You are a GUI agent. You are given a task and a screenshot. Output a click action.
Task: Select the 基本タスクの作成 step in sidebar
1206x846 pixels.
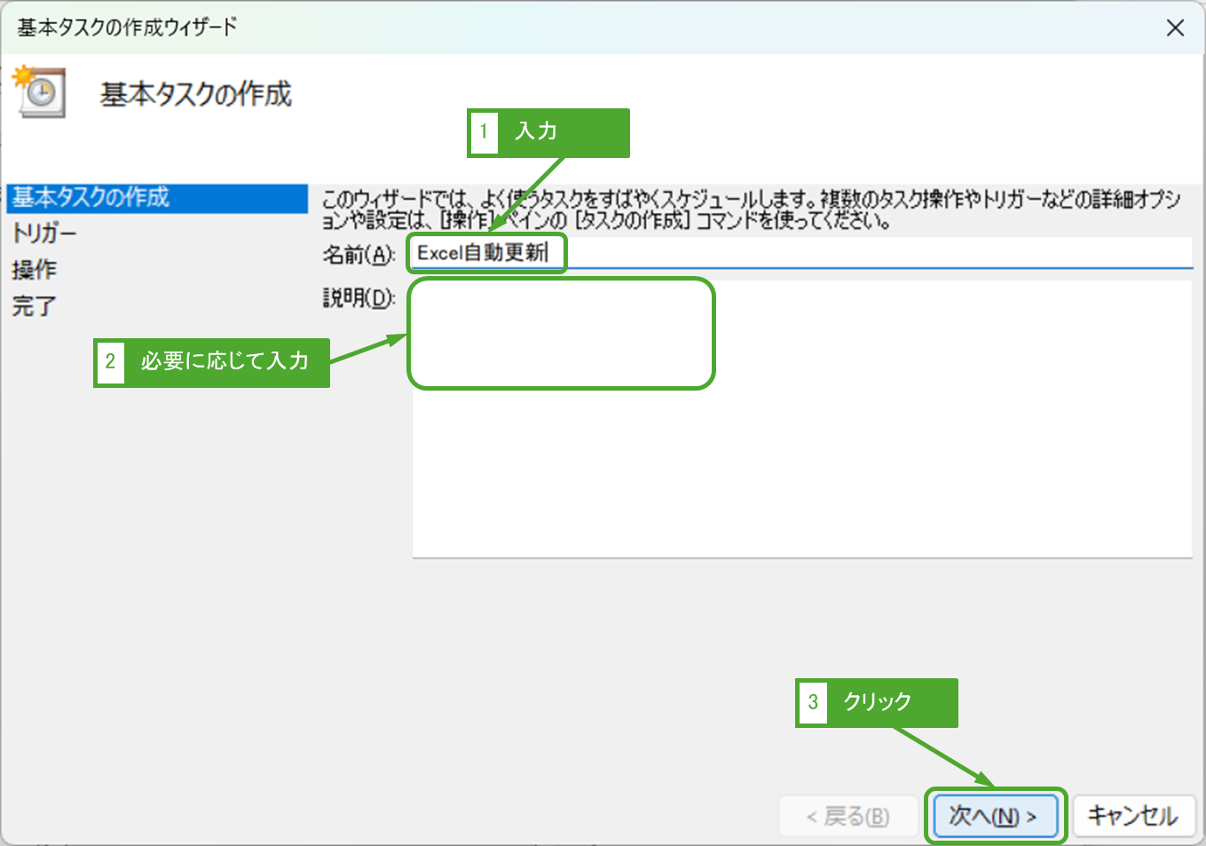point(91,197)
